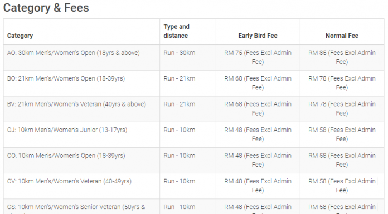Image resolution: width=388 pixels, height=214 pixels.
Task: Click the Category column header
Action: click(x=20, y=36)
